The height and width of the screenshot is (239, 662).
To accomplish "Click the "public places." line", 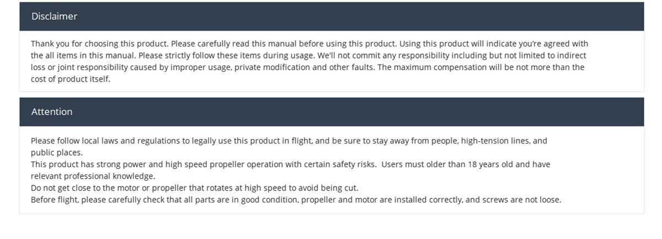I will coord(57,152).
